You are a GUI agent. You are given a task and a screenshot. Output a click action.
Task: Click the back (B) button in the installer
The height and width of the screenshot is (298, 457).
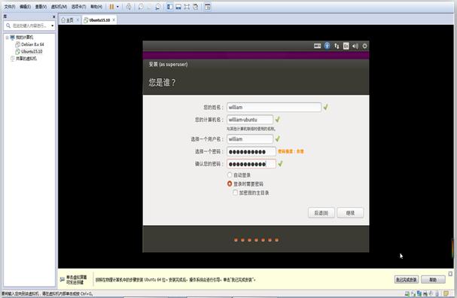321,213
